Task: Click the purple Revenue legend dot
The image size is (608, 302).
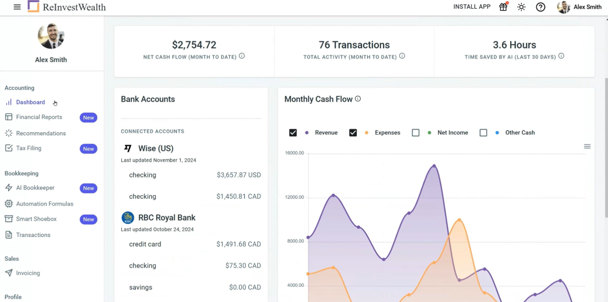Action: (307, 133)
